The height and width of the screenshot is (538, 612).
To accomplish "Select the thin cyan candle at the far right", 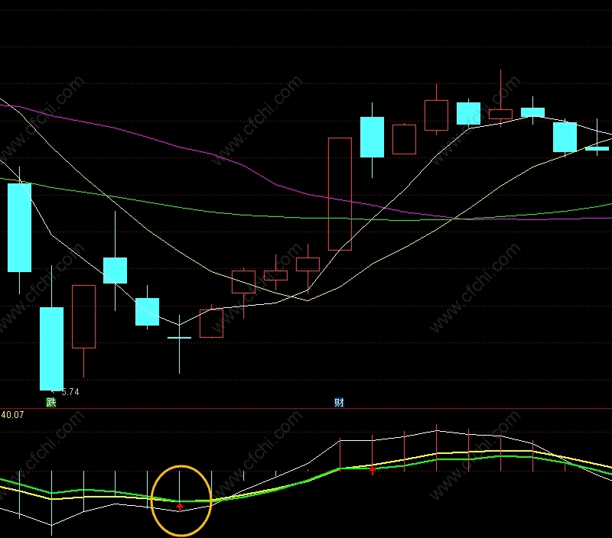I will point(597,148).
